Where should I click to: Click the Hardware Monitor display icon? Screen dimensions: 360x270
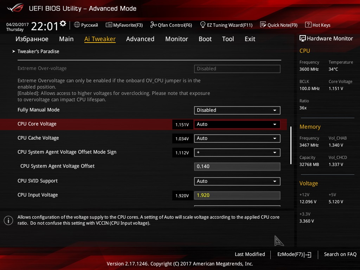(x=303, y=38)
